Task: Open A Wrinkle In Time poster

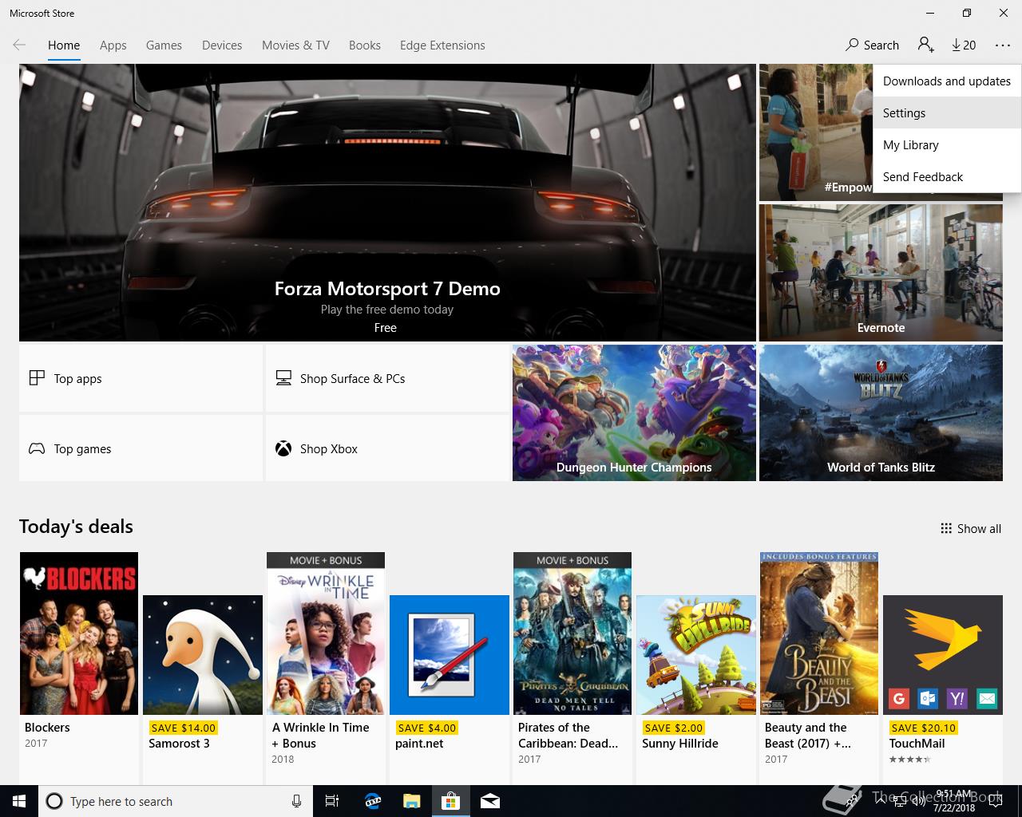Action: click(x=326, y=633)
